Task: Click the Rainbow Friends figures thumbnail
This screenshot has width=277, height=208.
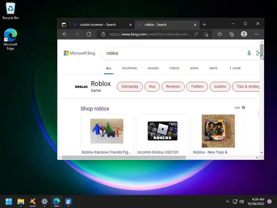Action: coord(107,131)
